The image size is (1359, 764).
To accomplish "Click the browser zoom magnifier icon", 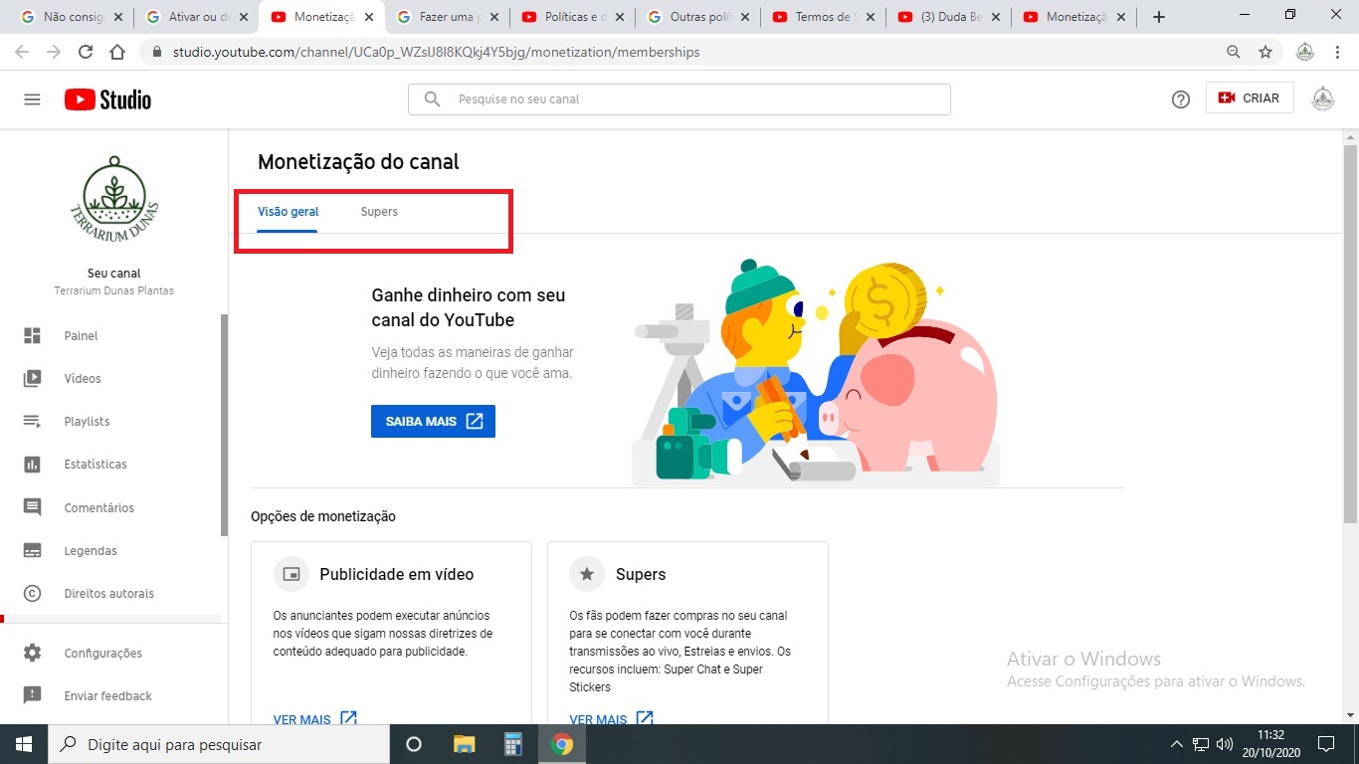I will (1234, 52).
